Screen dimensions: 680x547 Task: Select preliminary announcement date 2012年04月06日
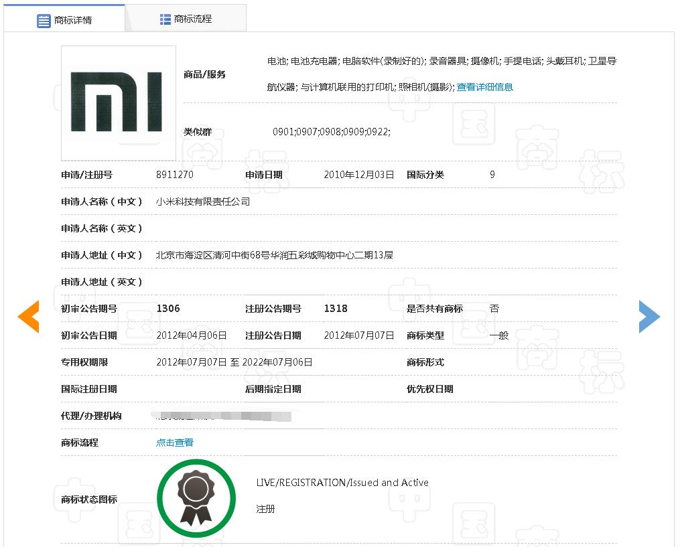click(x=191, y=335)
